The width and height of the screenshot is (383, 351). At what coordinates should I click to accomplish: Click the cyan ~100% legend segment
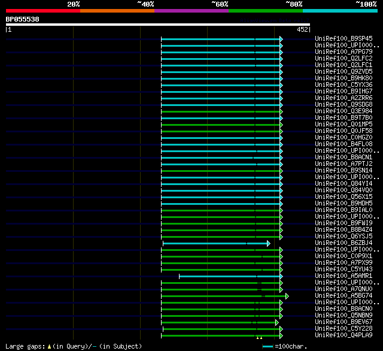tap(340, 11)
